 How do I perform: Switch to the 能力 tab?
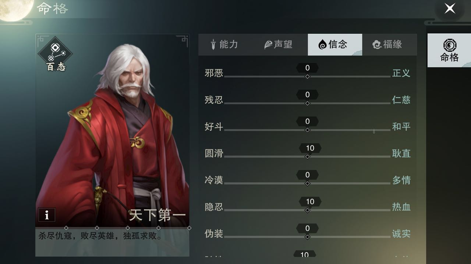point(225,44)
